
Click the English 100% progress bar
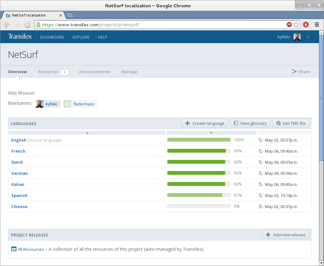point(199,140)
